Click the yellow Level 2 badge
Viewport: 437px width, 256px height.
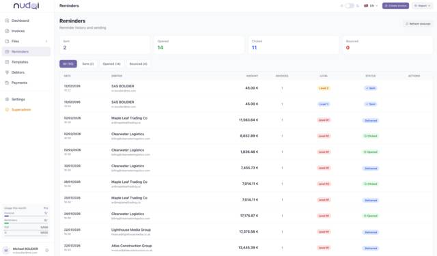point(324,88)
